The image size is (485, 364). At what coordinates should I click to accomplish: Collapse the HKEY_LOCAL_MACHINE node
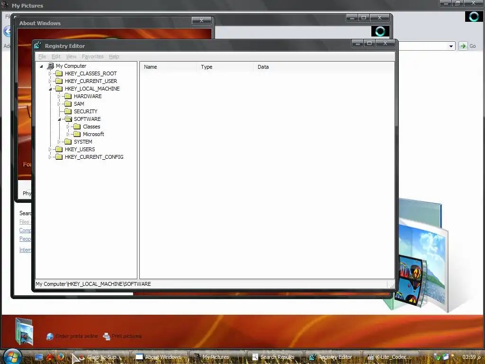click(50, 89)
